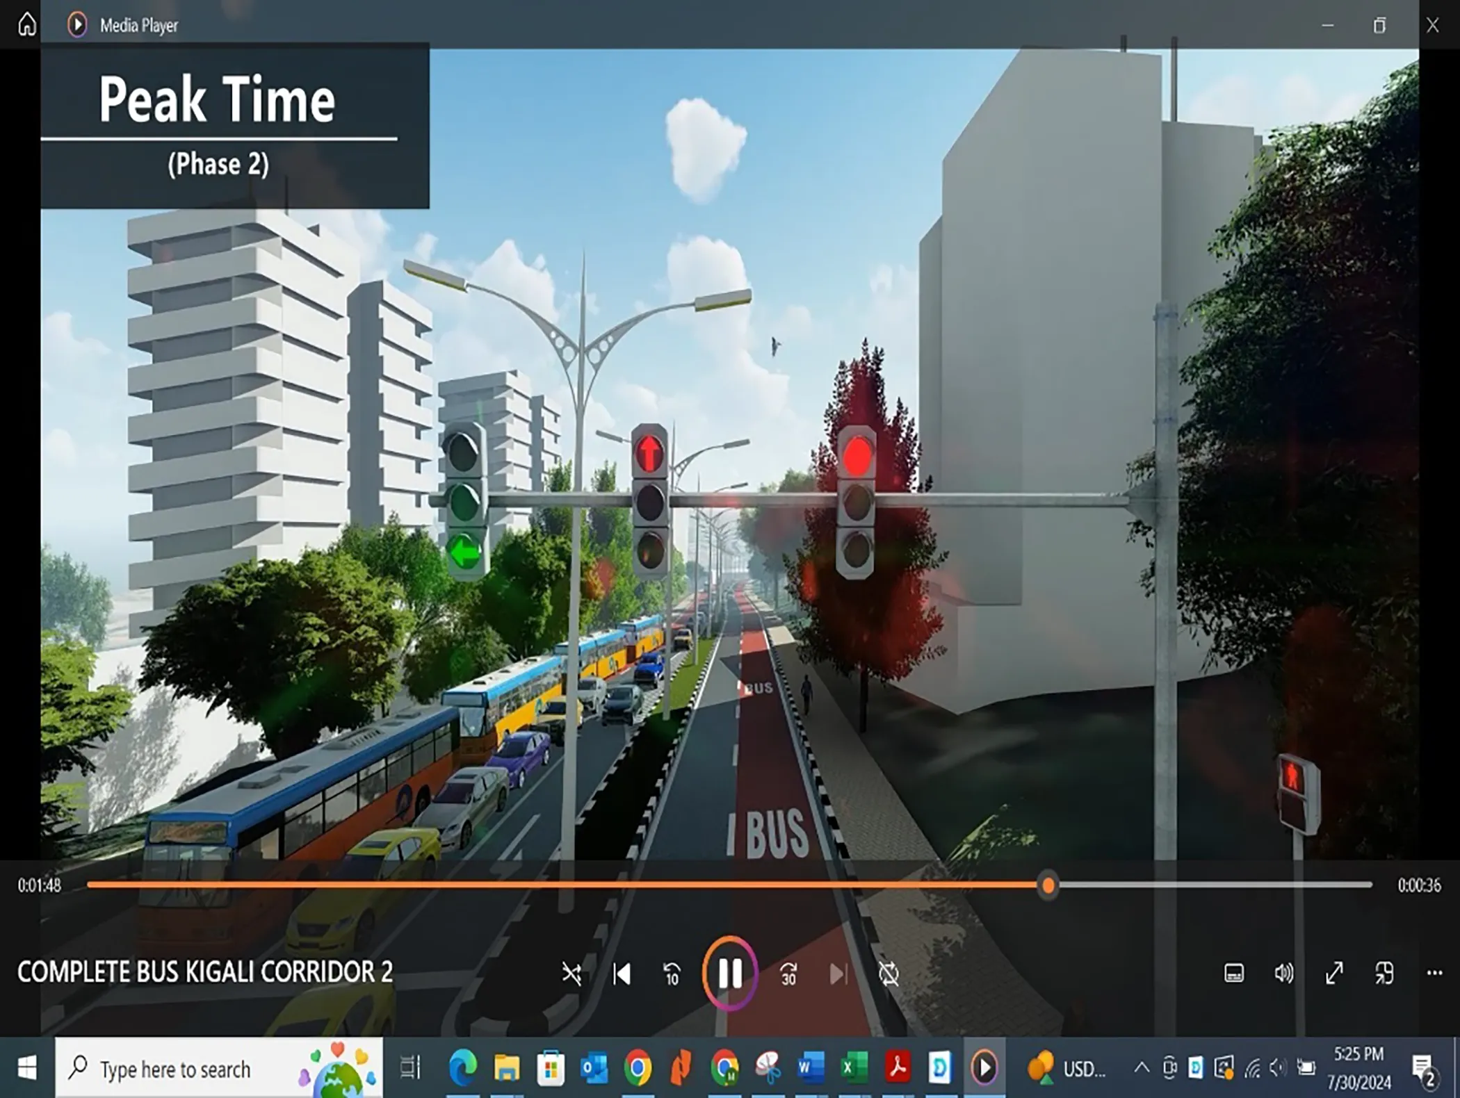The width and height of the screenshot is (1460, 1098).
Task: Show hidden system tray icons
Action: 1141,1067
